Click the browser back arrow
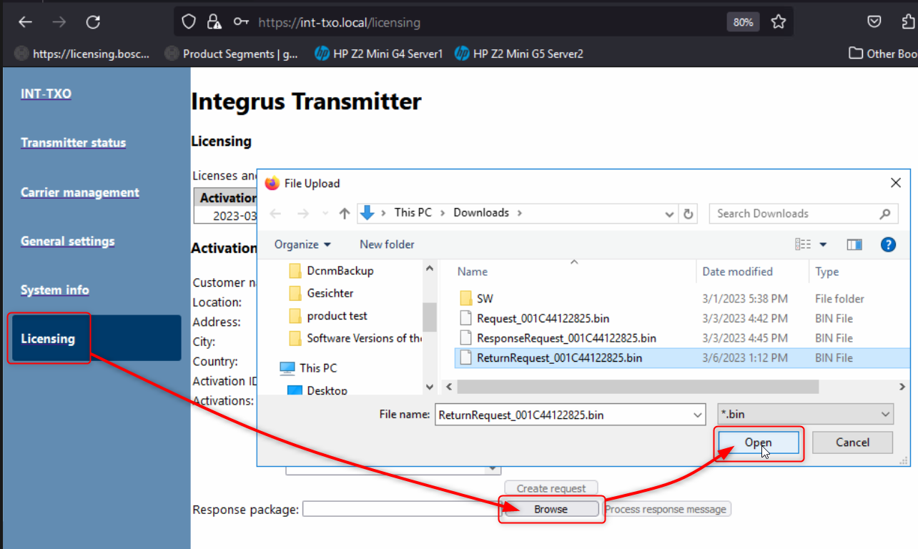 [26, 22]
